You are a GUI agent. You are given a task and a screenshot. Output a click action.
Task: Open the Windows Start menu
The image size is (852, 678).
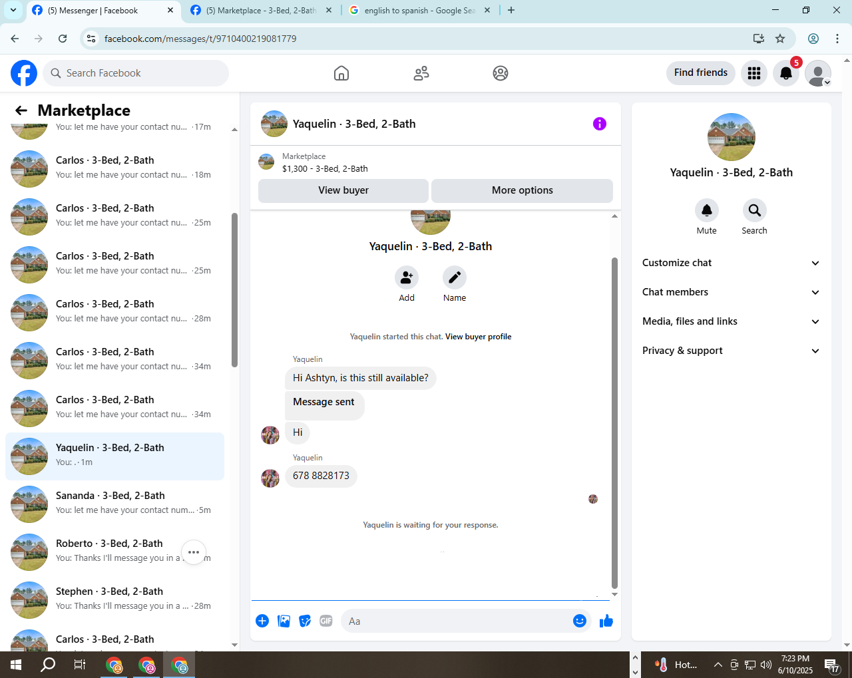pyautogui.click(x=16, y=665)
